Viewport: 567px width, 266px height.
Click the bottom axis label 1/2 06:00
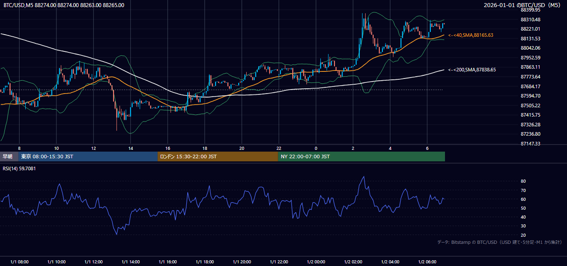[427, 262]
